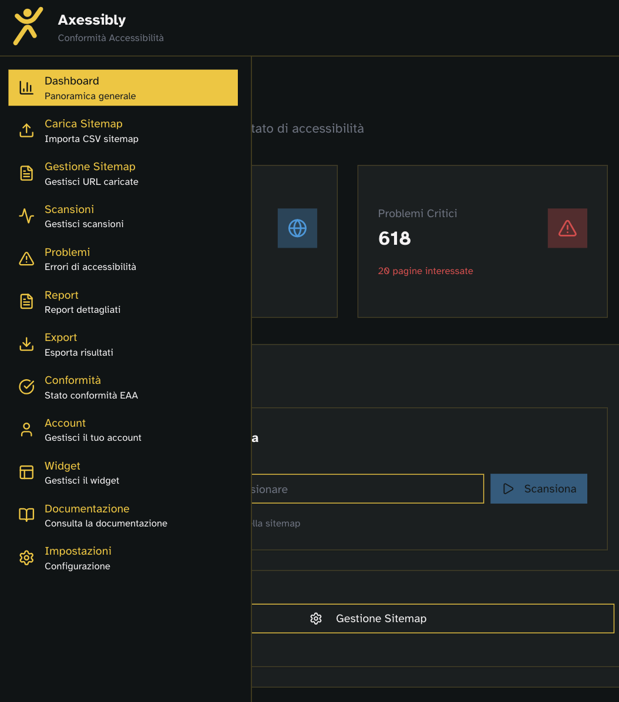Click the Axessibly logo
The width and height of the screenshot is (619, 702).
pos(26,25)
